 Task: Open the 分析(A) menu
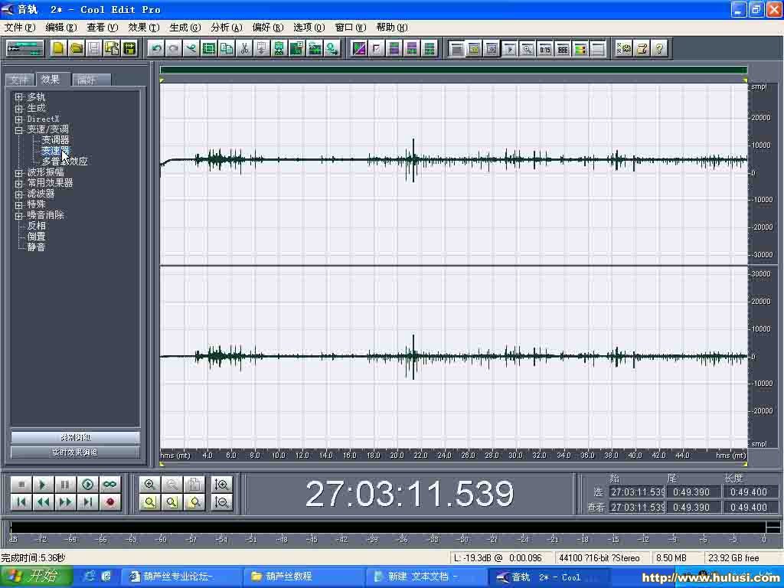[227, 27]
